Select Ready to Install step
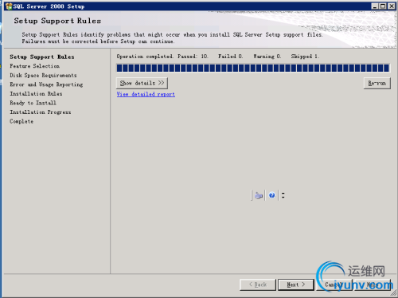Viewport: 398px width, 298px height. tap(33, 103)
